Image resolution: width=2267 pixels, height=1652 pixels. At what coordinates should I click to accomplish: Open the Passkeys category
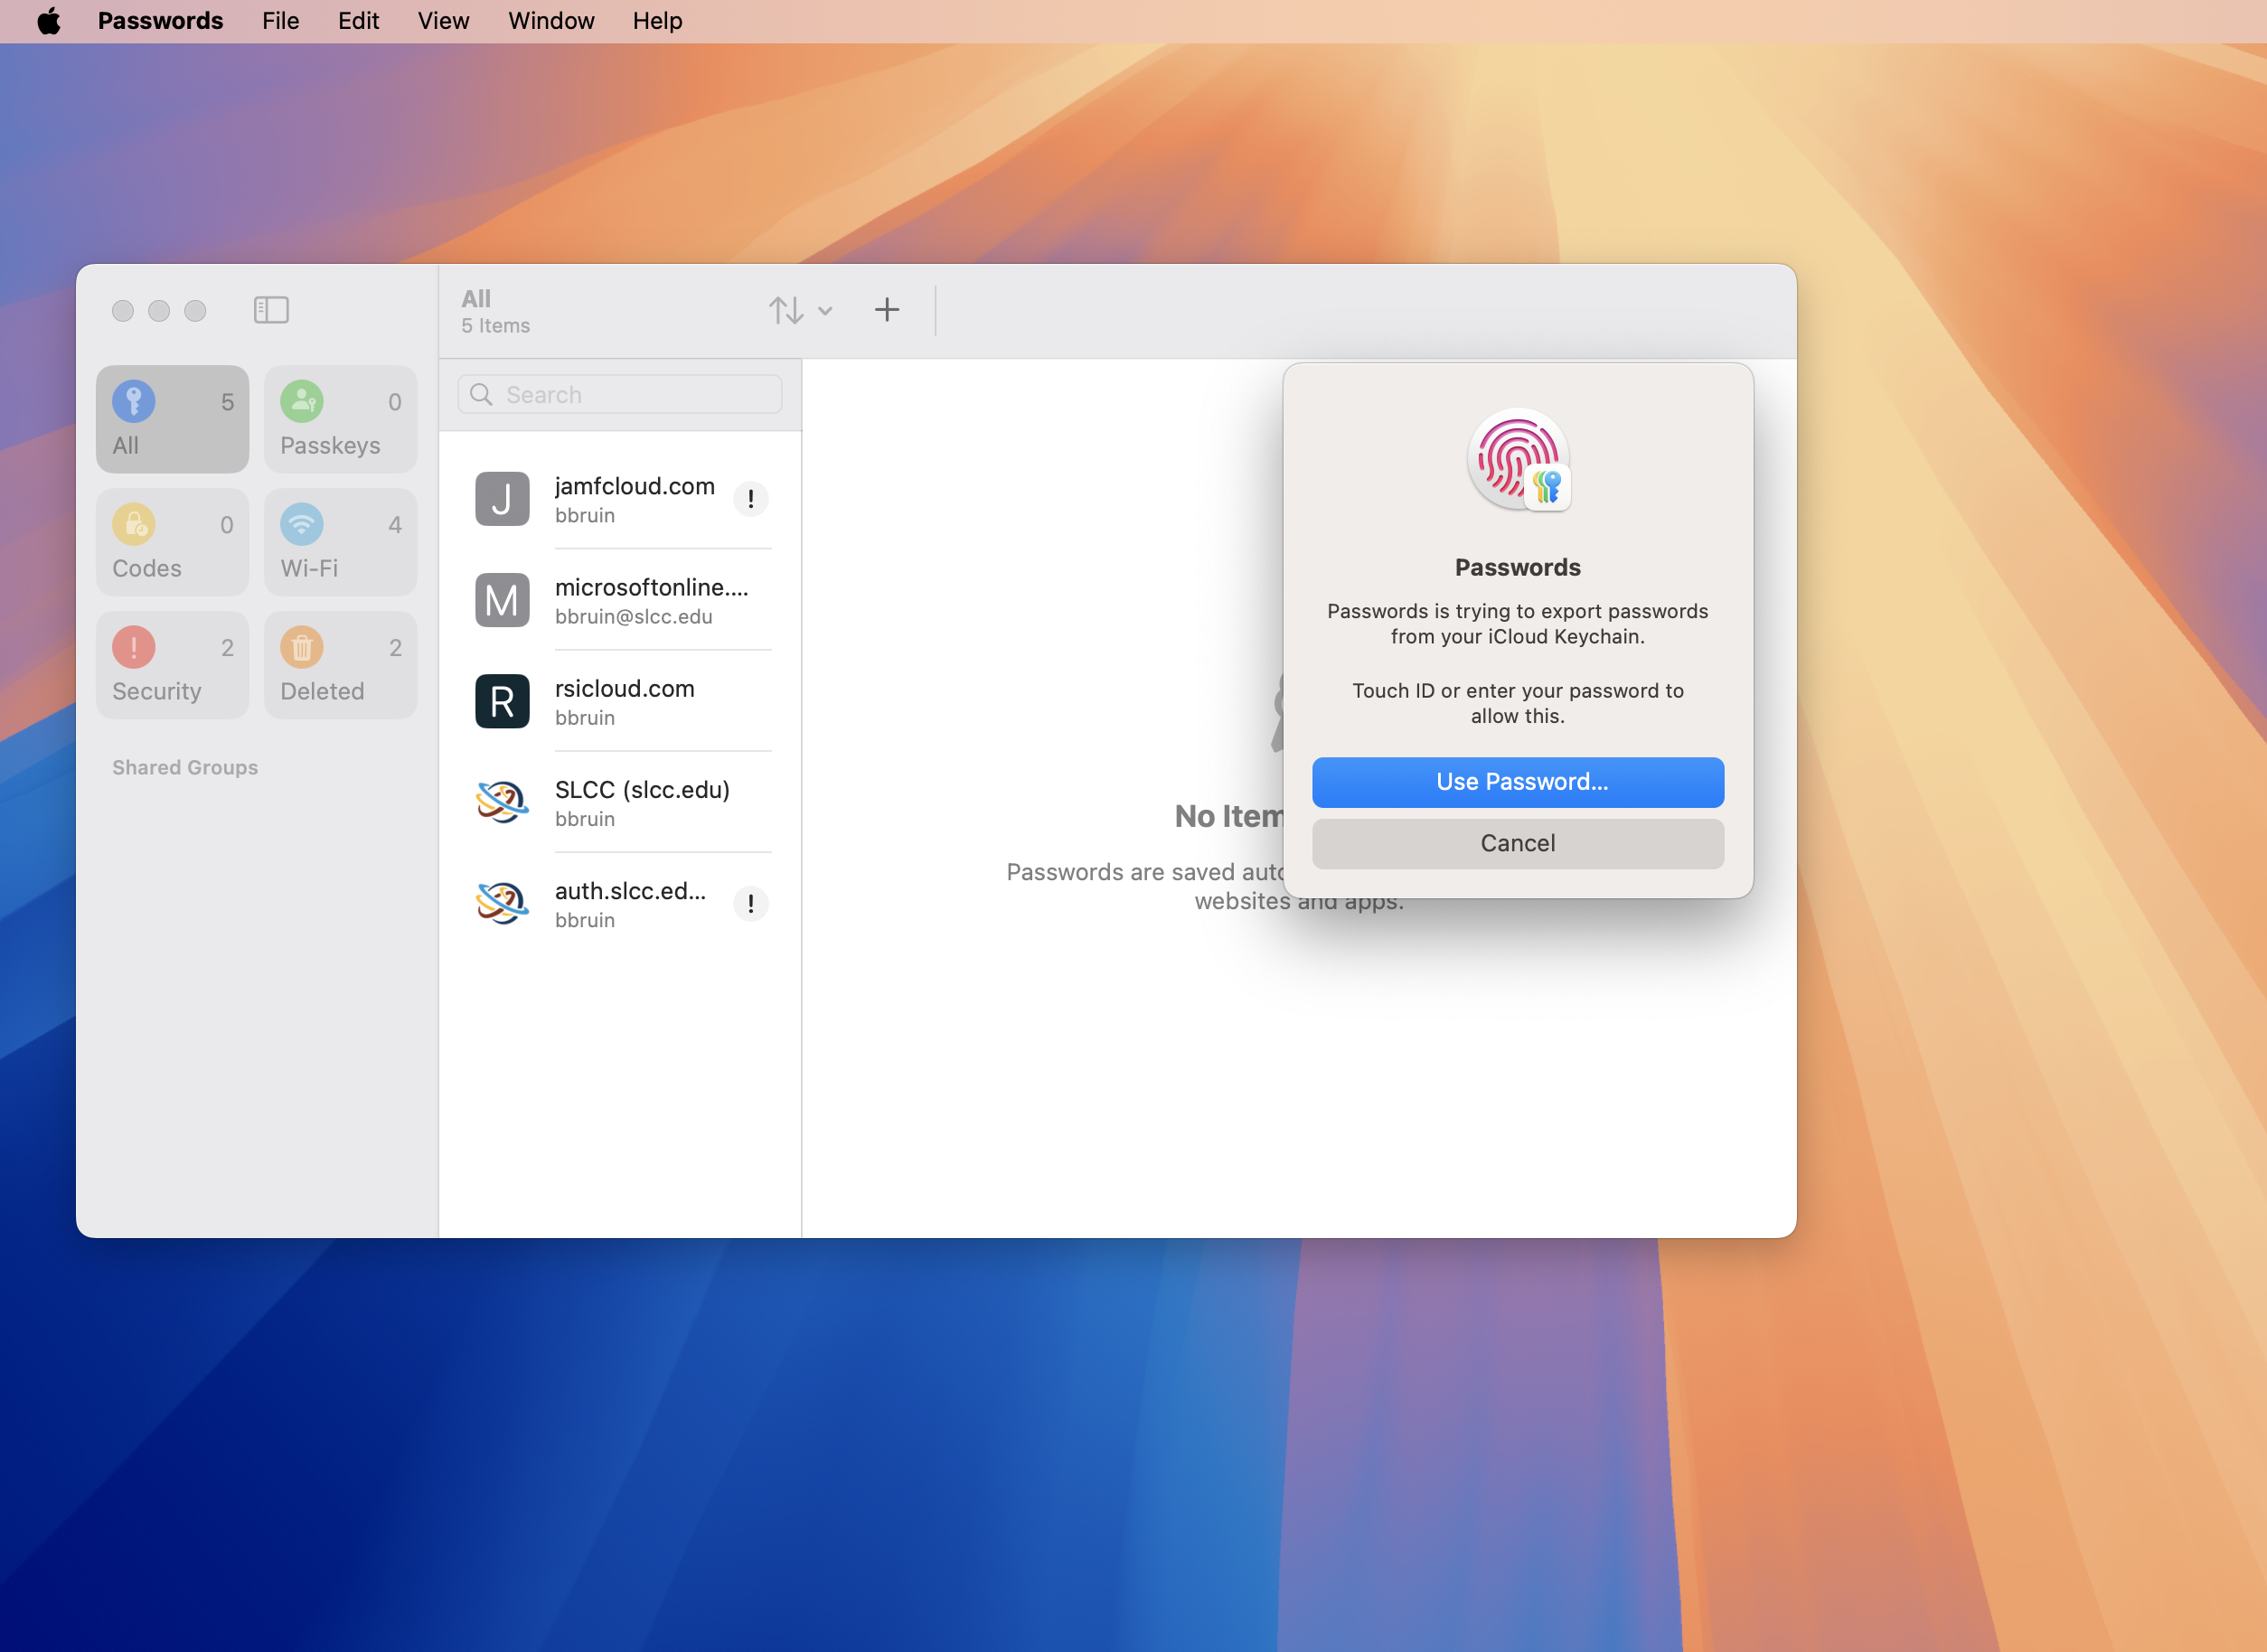point(340,420)
